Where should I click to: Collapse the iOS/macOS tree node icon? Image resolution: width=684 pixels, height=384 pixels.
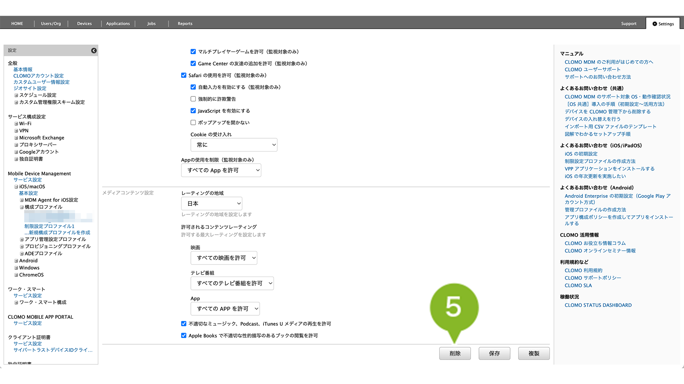pos(16,187)
